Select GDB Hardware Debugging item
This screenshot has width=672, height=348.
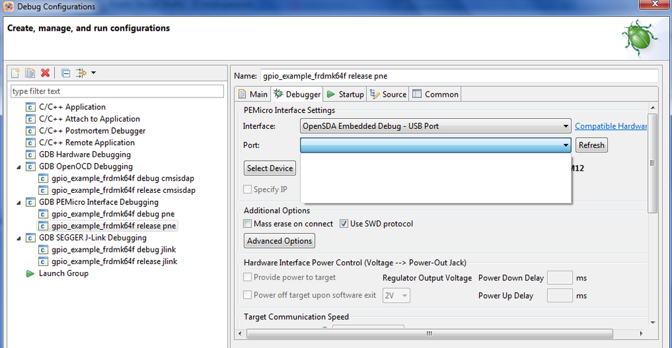tap(85, 155)
